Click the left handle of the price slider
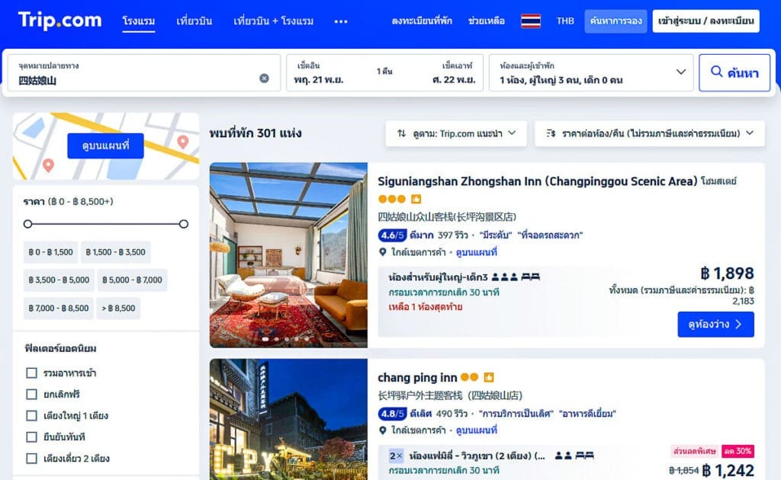The image size is (781, 480). 28,224
